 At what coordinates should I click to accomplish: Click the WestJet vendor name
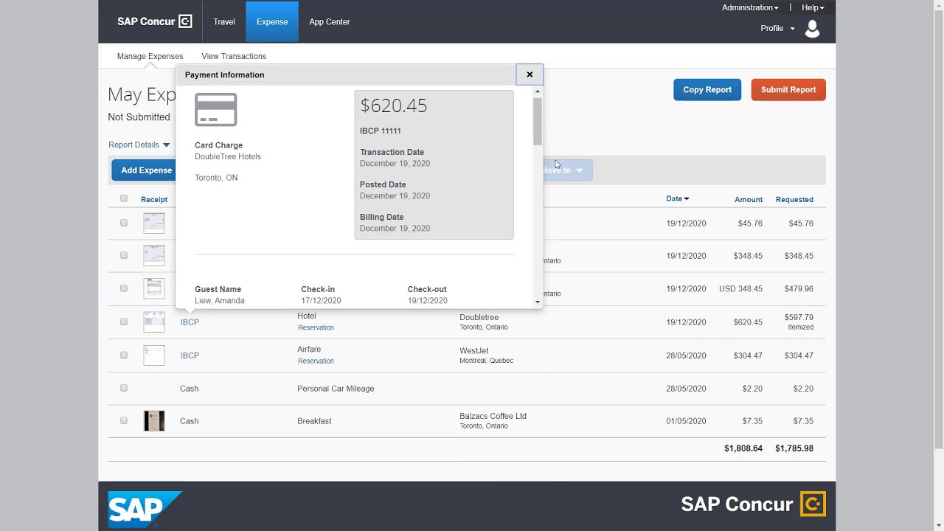474,350
